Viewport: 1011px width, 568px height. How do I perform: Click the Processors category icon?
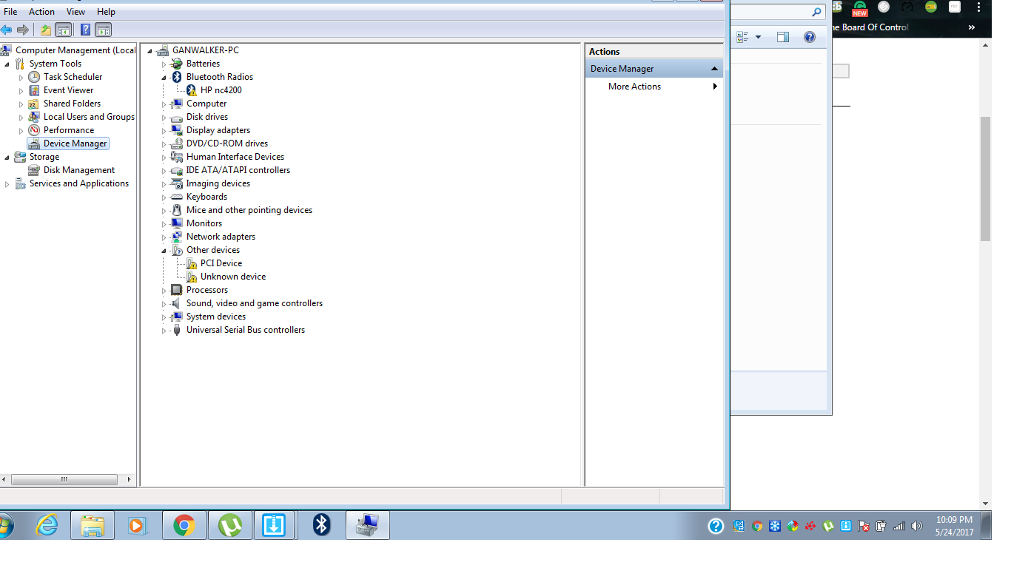click(x=177, y=290)
